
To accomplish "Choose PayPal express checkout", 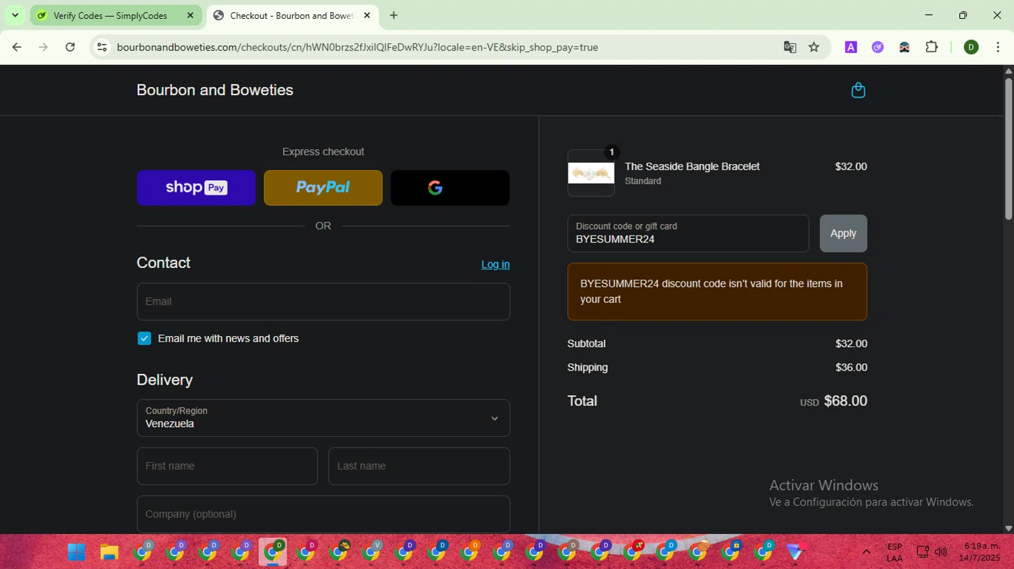I will 323,188.
